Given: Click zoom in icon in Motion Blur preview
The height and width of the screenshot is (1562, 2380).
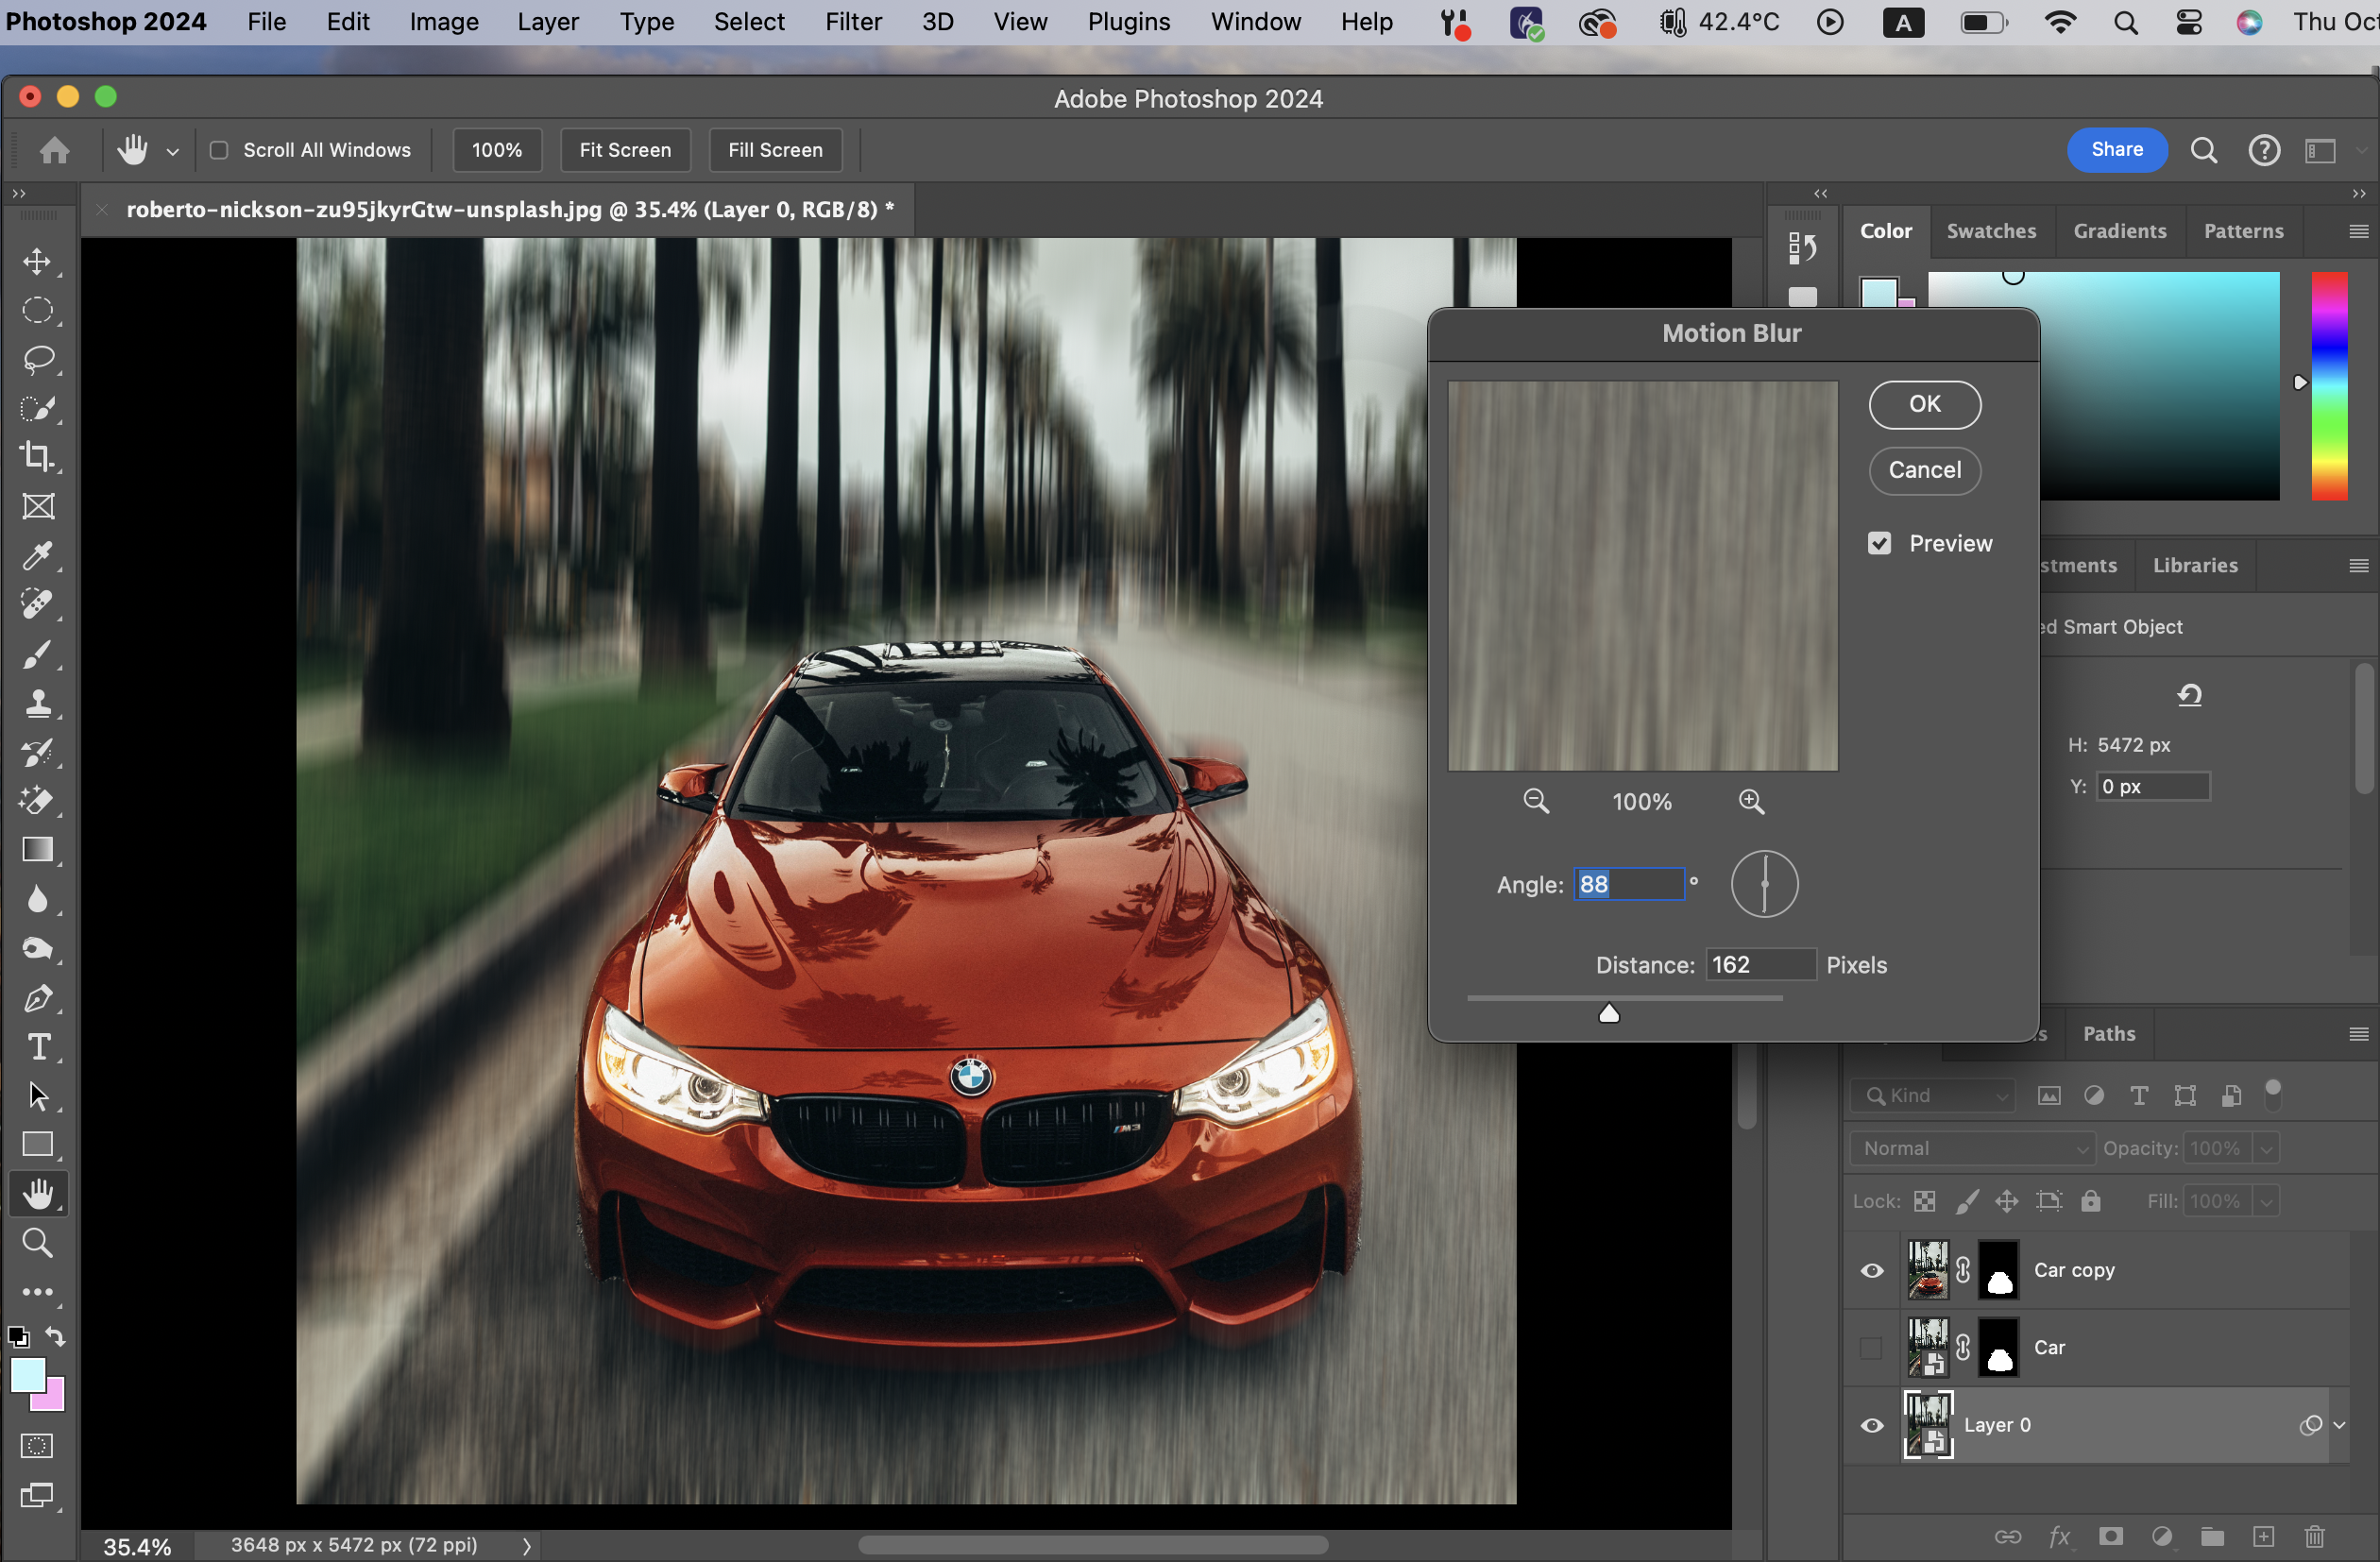Looking at the screenshot, I should coord(1751,801).
